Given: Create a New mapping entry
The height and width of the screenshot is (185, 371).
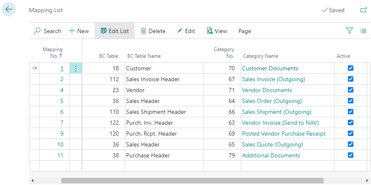Looking at the screenshot, I should pos(79,31).
